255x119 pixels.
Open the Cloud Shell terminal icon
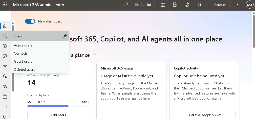[163, 5]
